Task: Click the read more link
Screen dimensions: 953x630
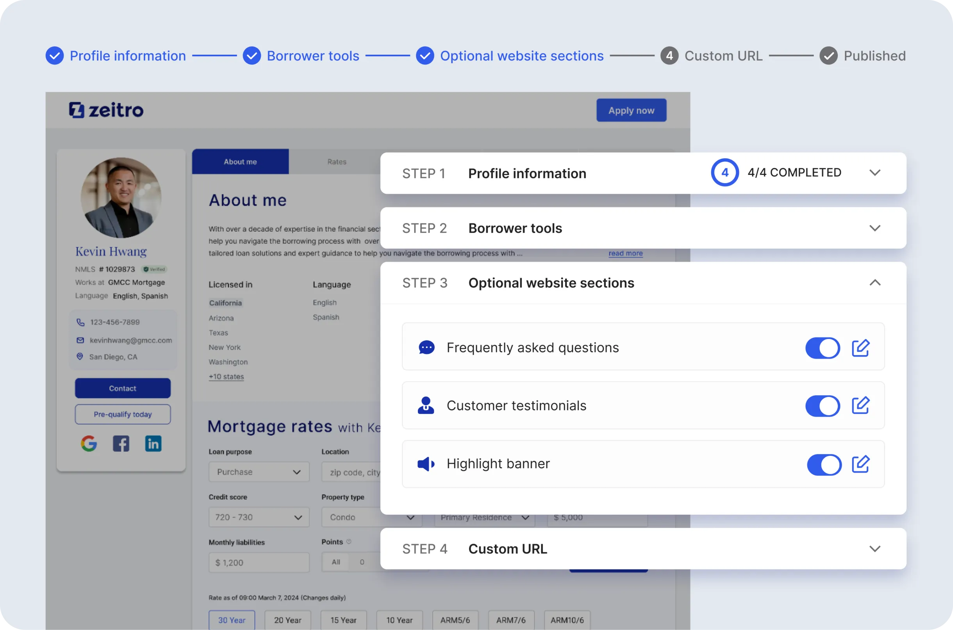Action: [625, 253]
